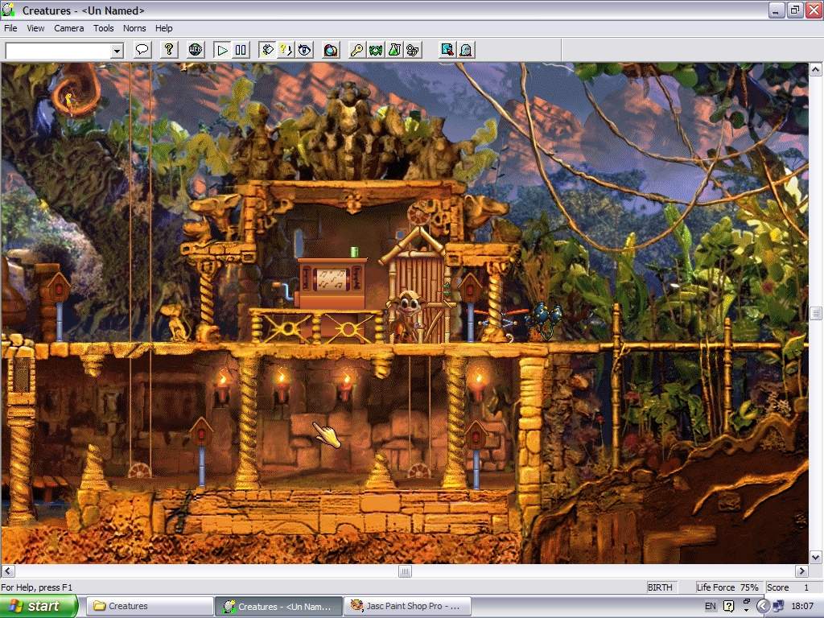Click the language bar help icon in tray
This screenshot has width=824, height=618.
pyautogui.click(x=729, y=607)
